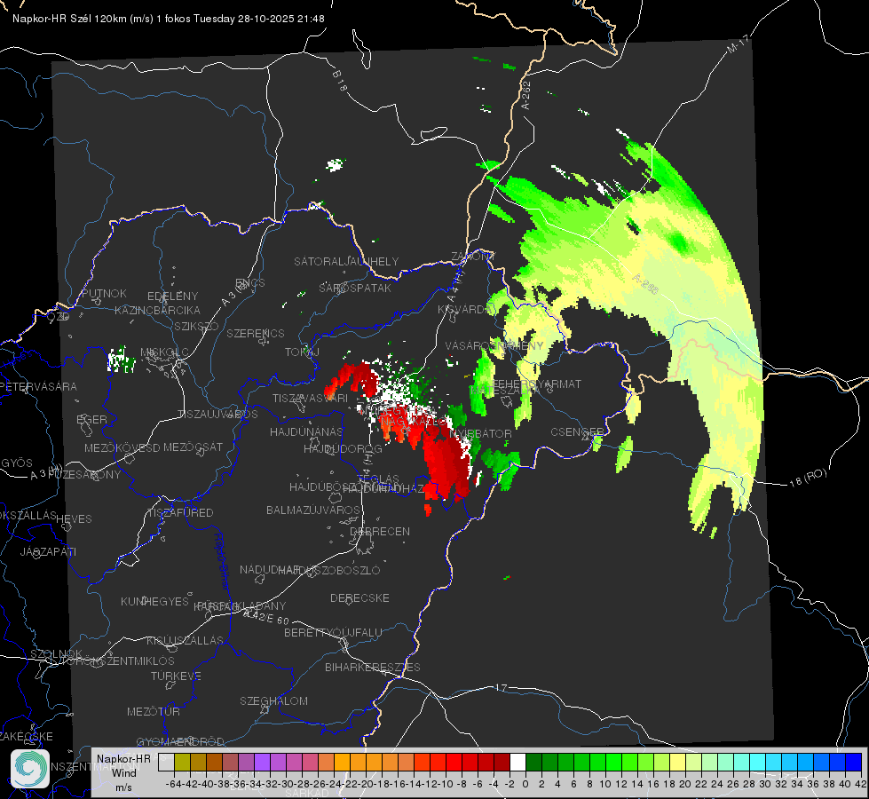This screenshot has width=869, height=799.
Task: Click the BALMAZÚJVÁROS city label
Action: (x=313, y=510)
